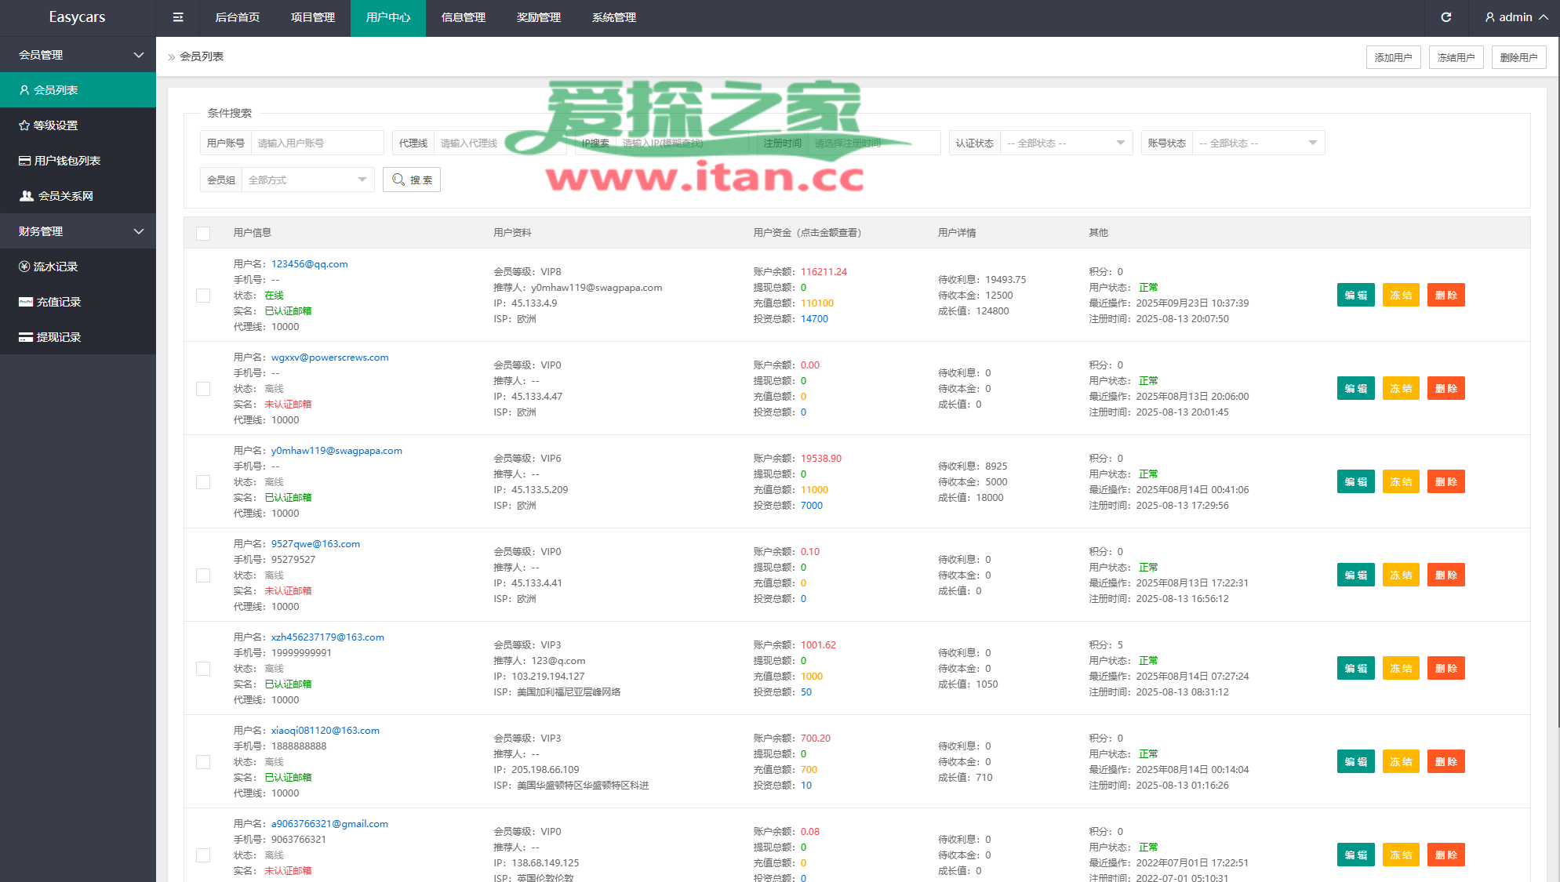Viewport: 1560px width, 882px height.
Task: Check the row checkbox for y0mhaw119@swagpapa.com
Action: [203, 482]
